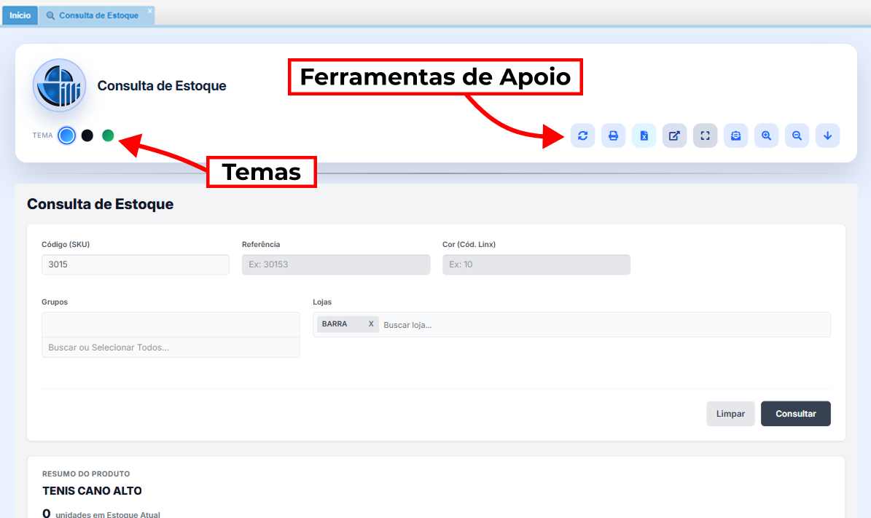The height and width of the screenshot is (518, 871).
Task: Click the print icon
Action: tap(613, 136)
